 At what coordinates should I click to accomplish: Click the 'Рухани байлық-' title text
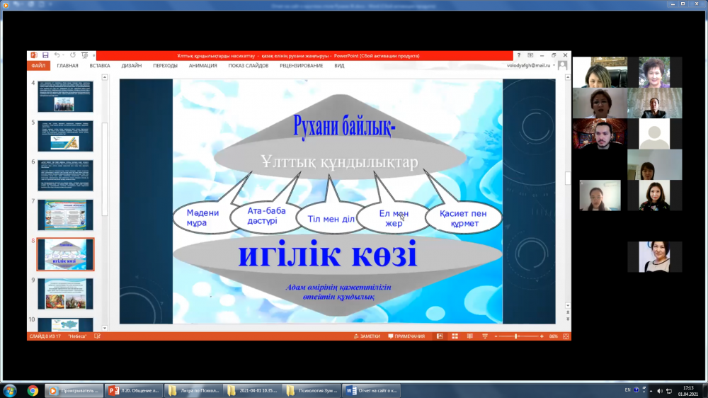coord(344,125)
